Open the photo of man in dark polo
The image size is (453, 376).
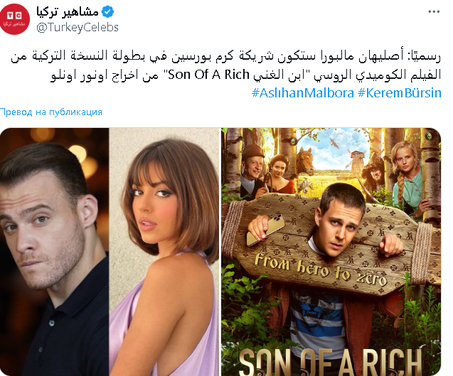pyautogui.click(x=54, y=252)
